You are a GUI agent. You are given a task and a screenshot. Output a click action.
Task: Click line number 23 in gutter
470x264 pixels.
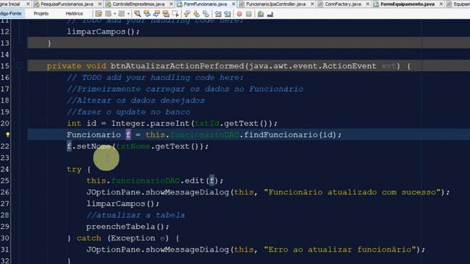[5, 158]
